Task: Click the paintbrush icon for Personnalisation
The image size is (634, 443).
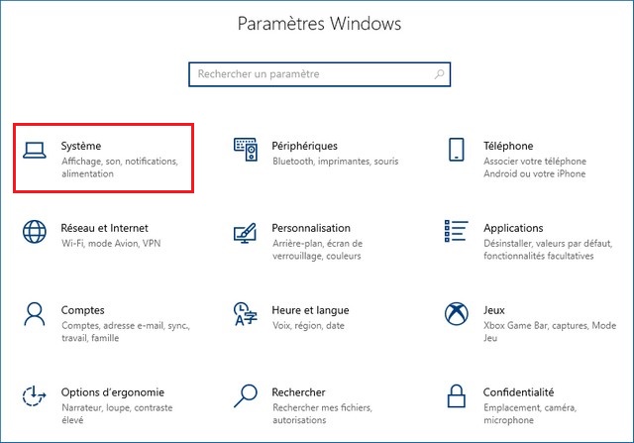Action: 245,232
